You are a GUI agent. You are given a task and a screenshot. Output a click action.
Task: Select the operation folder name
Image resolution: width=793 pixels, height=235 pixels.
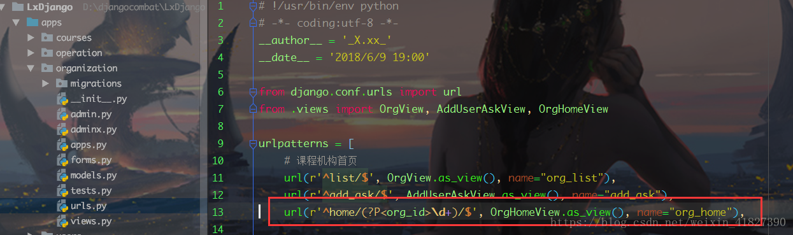coord(79,53)
